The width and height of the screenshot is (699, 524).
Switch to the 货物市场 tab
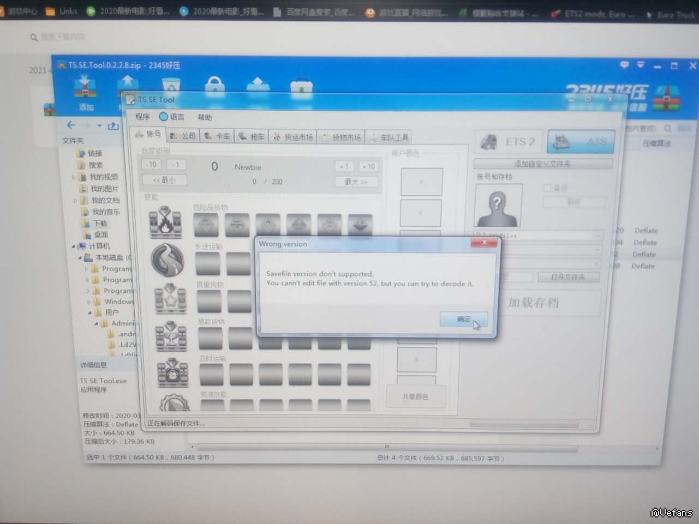341,137
